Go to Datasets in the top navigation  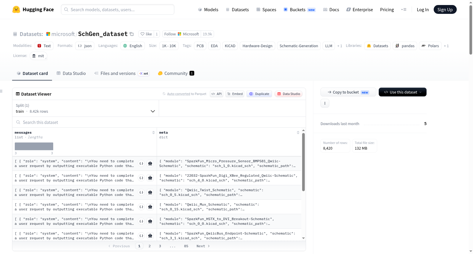point(237,9)
